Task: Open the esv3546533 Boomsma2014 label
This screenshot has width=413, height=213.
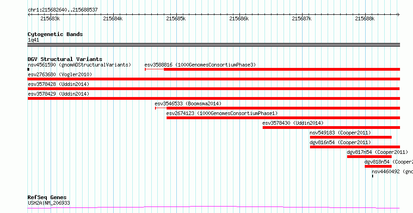Action: click(x=188, y=103)
